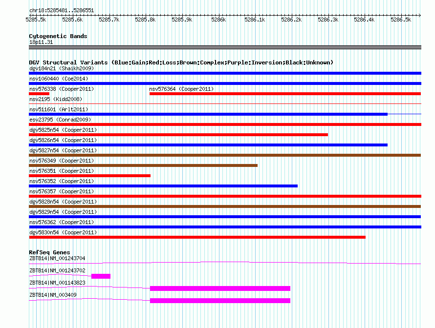Click the nsv576338 (Cooper2011) label

click(x=62, y=89)
